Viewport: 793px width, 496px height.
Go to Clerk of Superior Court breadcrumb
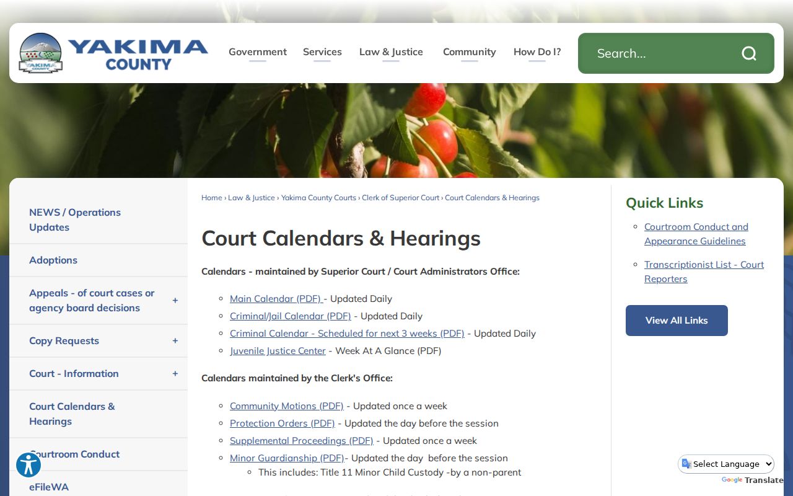tap(401, 198)
